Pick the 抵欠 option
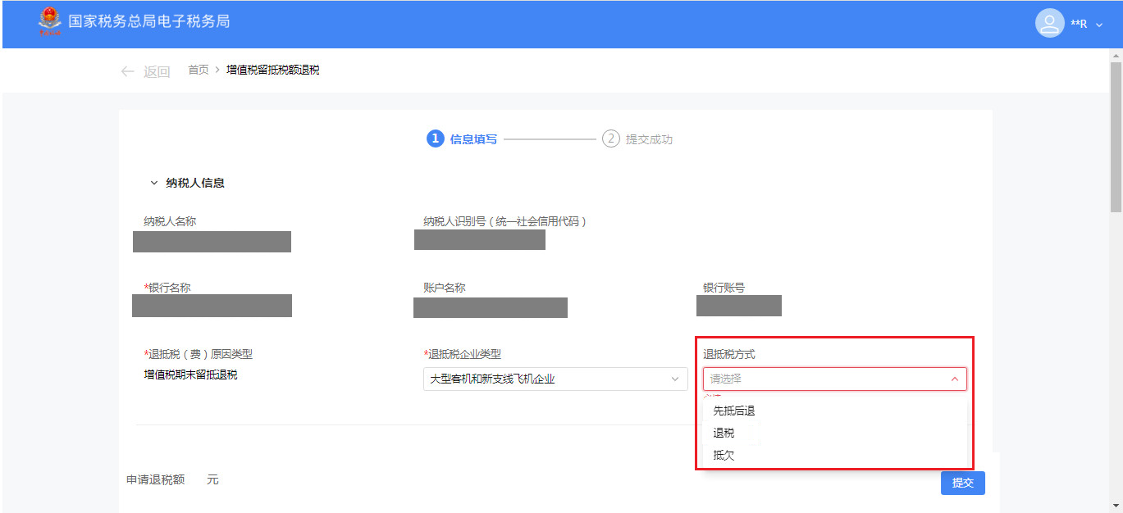 [x=724, y=455]
